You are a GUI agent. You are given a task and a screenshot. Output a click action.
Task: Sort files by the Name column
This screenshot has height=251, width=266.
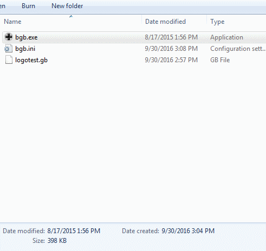click(12, 22)
